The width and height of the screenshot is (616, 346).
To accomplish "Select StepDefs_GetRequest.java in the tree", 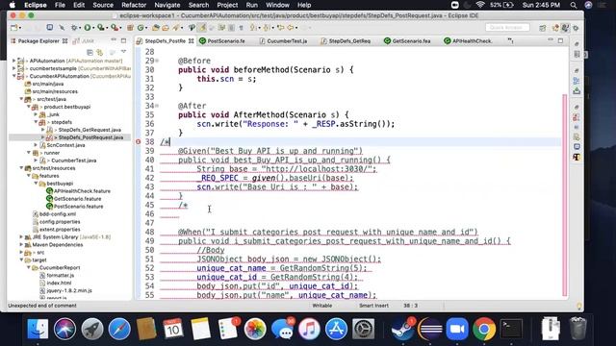I will click(90, 130).
